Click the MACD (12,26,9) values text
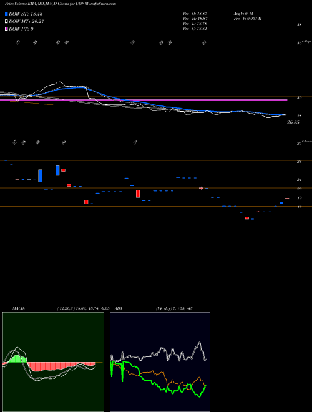 (85, 308)
